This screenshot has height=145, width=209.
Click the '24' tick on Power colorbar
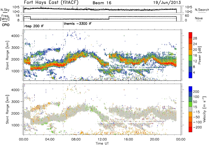point(195,44)
